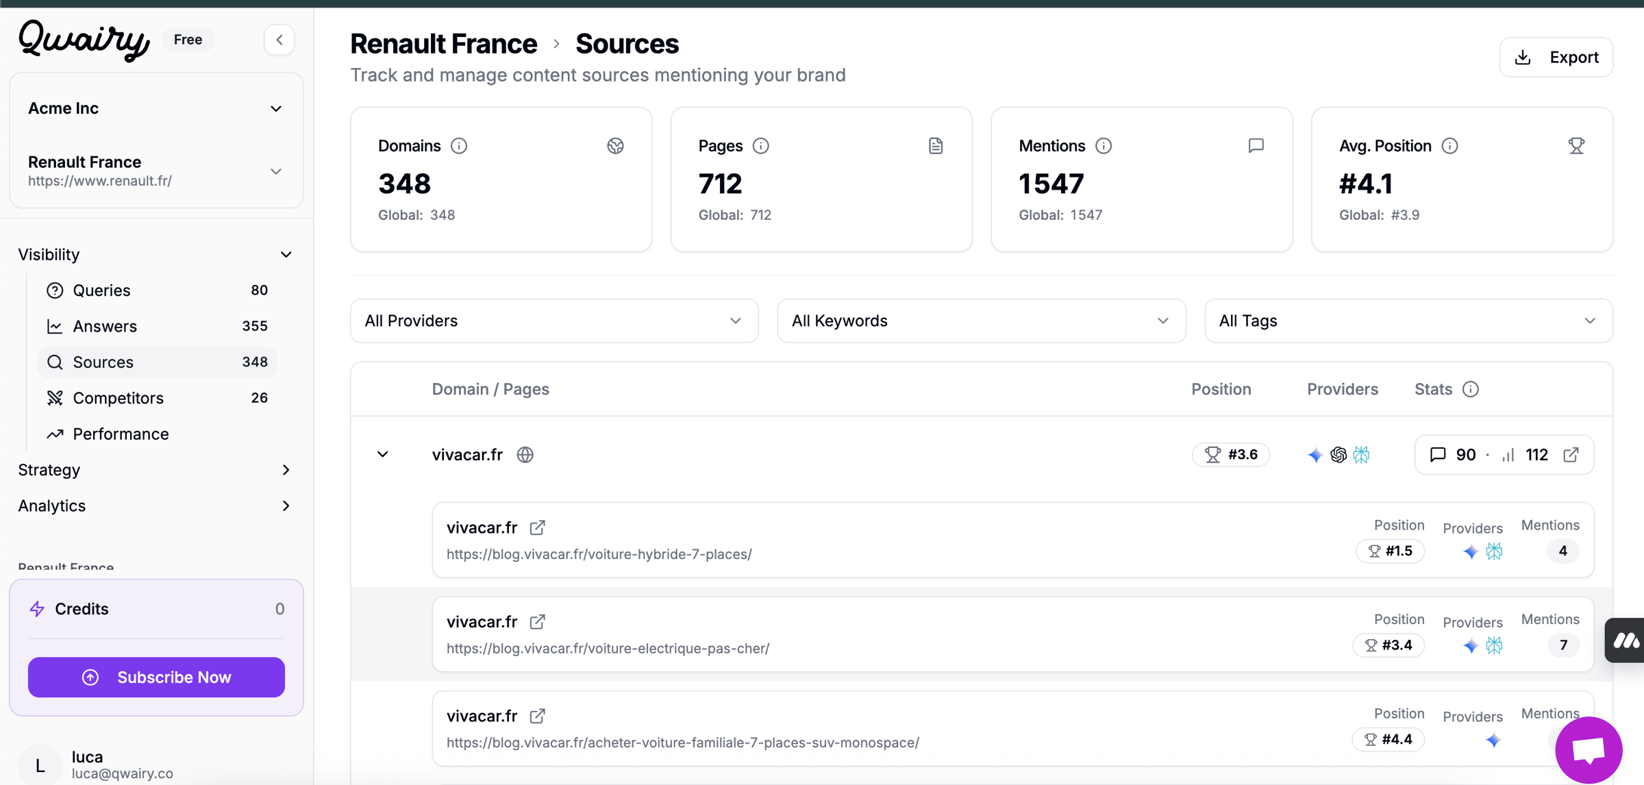Open the All Keywords filter

[981, 321]
